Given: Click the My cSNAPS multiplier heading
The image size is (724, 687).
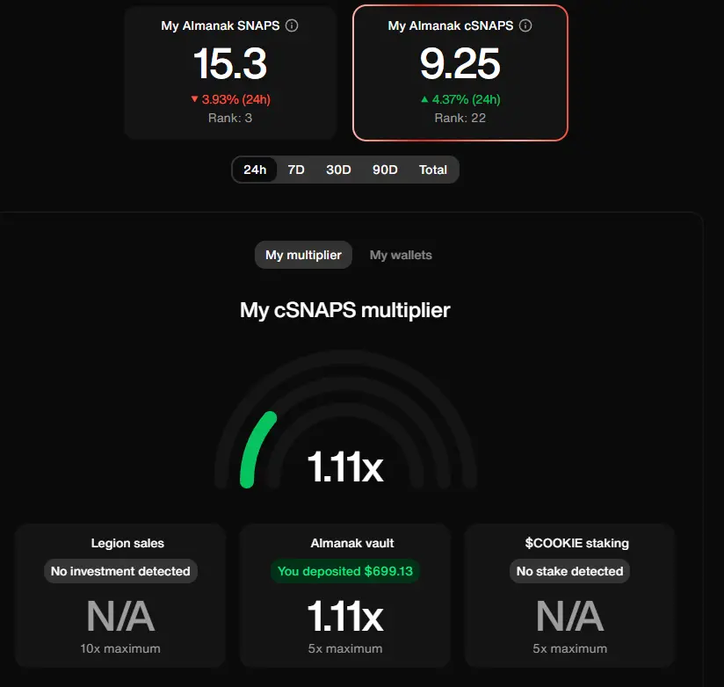Looking at the screenshot, I should click(x=345, y=310).
